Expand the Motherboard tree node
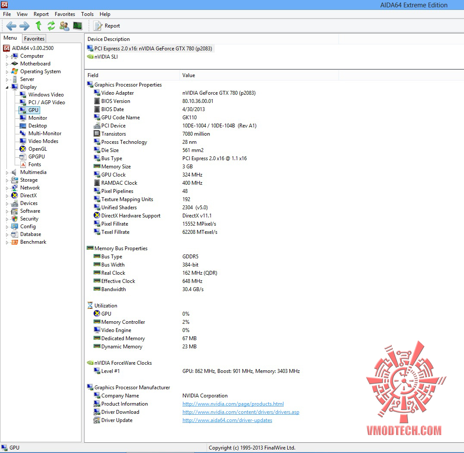Image resolution: width=464 pixels, height=453 pixels. (7, 64)
